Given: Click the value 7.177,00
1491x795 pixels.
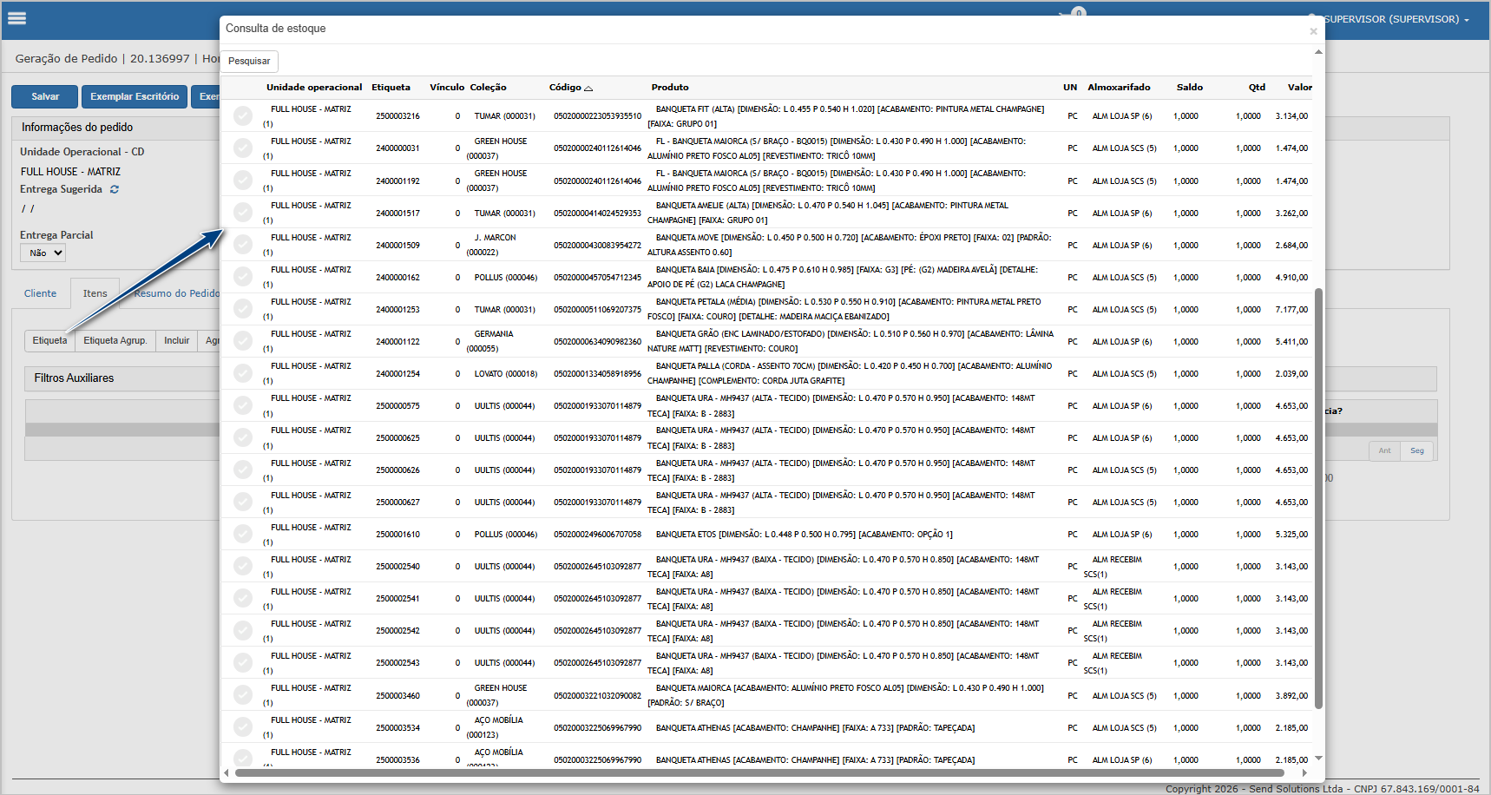Looking at the screenshot, I should [1291, 310].
